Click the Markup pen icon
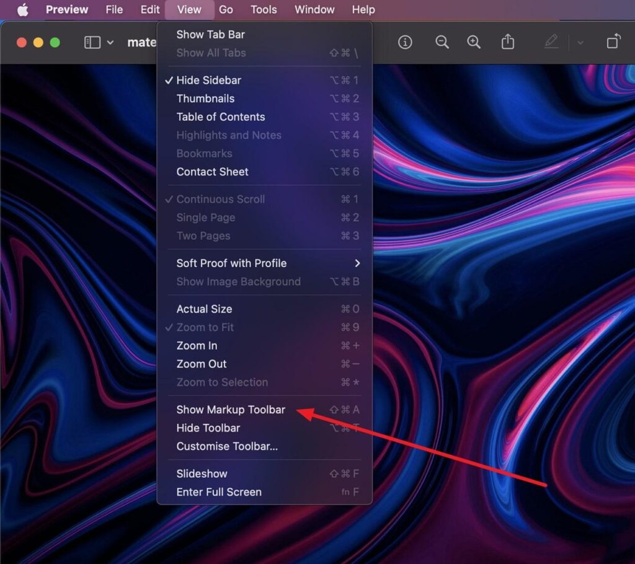635x564 pixels. pyautogui.click(x=551, y=42)
